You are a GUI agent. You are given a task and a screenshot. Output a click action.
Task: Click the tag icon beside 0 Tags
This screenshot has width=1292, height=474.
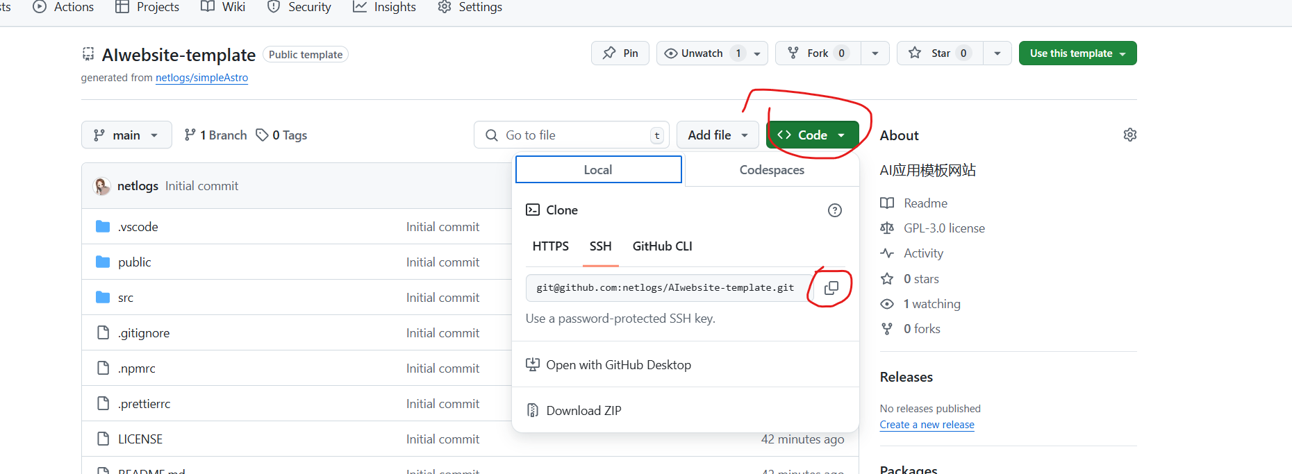pos(262,135)
